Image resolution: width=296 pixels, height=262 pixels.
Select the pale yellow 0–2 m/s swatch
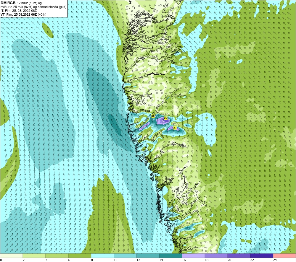(12, 256)
